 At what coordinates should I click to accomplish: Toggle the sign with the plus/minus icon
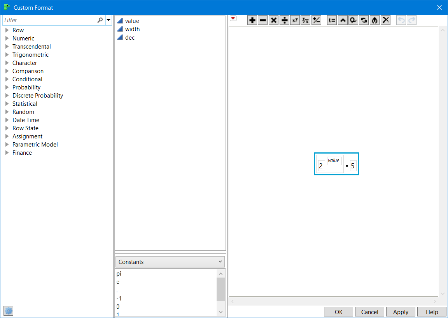click(316, 20)
